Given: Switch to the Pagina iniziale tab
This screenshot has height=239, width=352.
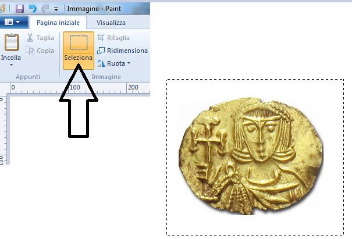Looking at the screenshot, I should coord(58,23).
